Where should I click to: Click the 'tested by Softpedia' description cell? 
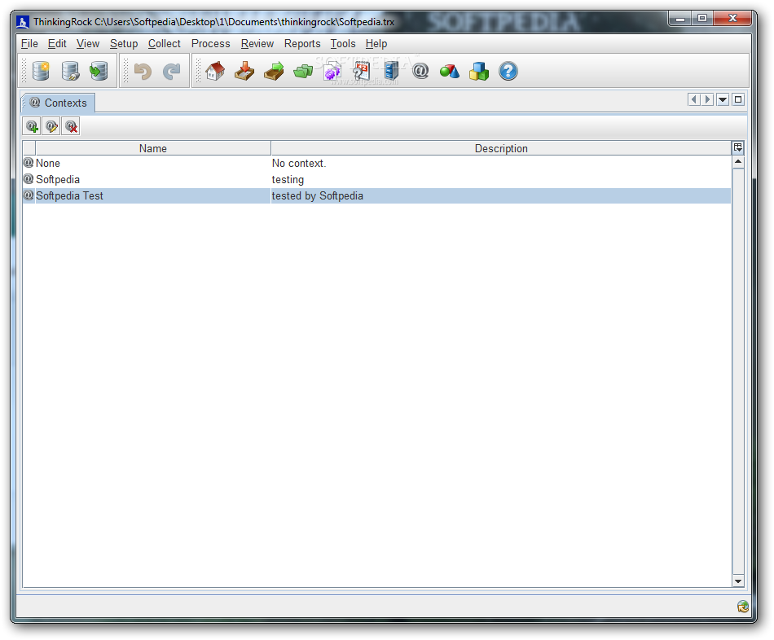[x=501, y=196]
